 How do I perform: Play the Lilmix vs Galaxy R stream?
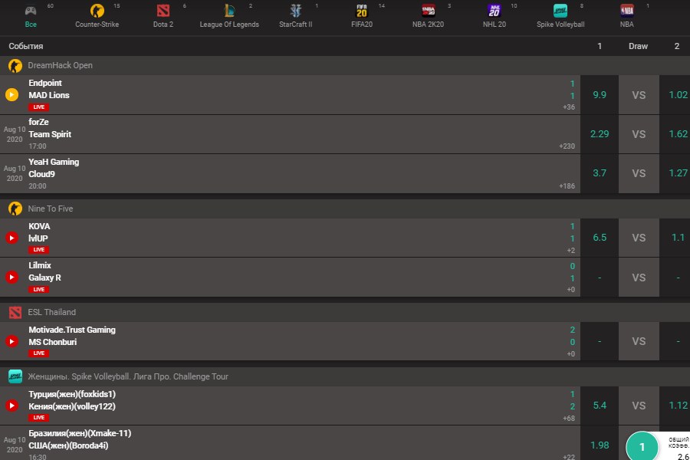(11, 277)
